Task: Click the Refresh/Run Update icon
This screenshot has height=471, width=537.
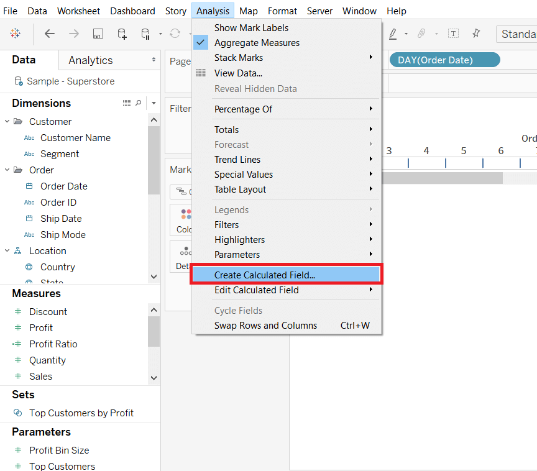Action: point(175,34)
